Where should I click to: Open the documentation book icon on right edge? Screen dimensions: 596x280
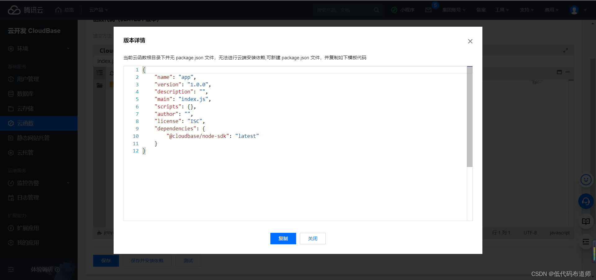click(586, 221)
